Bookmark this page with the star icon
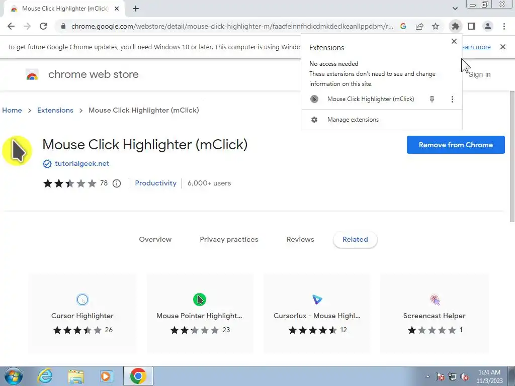The height and width of the screenshot is (386, 515). coord(436,26)
